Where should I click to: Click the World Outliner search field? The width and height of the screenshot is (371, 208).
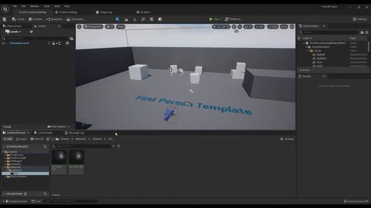pyautogui.click(x=328, y=32)
